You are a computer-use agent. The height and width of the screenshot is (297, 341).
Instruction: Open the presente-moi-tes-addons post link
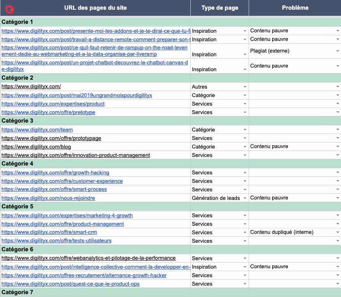pyautogui.click(x=96, y=31)
